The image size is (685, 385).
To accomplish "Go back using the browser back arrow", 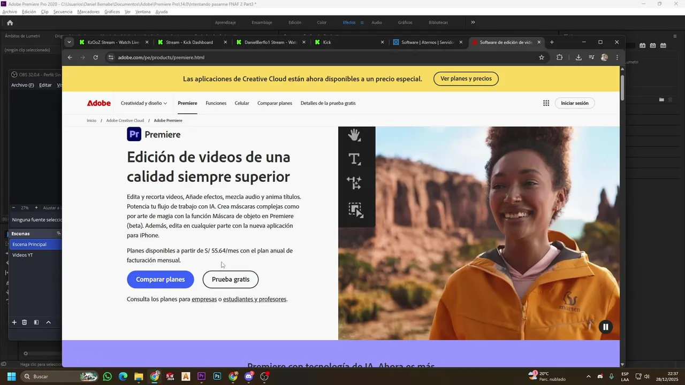I will pyautogui.click(x=70, y=57).
